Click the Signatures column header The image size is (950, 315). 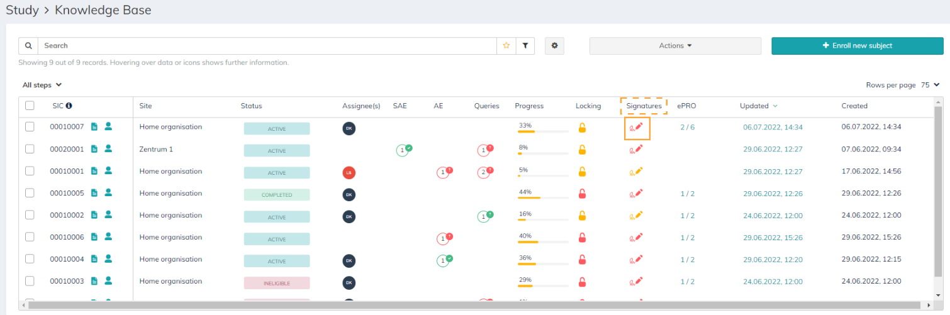pyautogui.click(x=644, y=106)
